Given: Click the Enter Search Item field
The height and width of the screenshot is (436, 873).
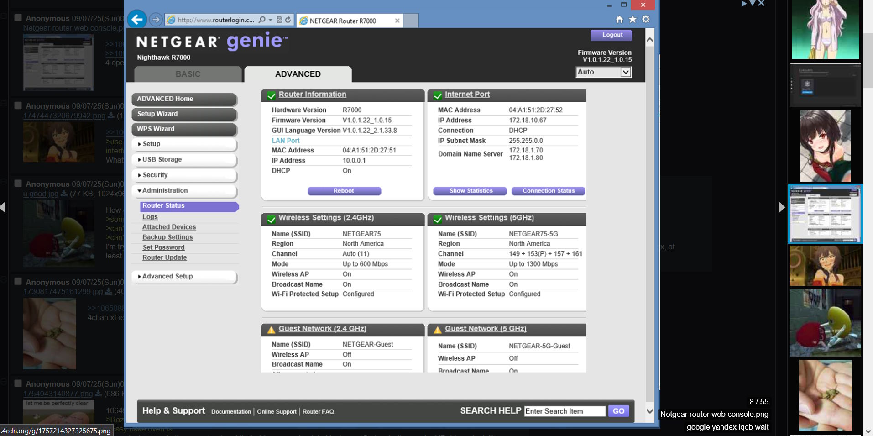Looking at the screenshot, I should coord(565,411).
